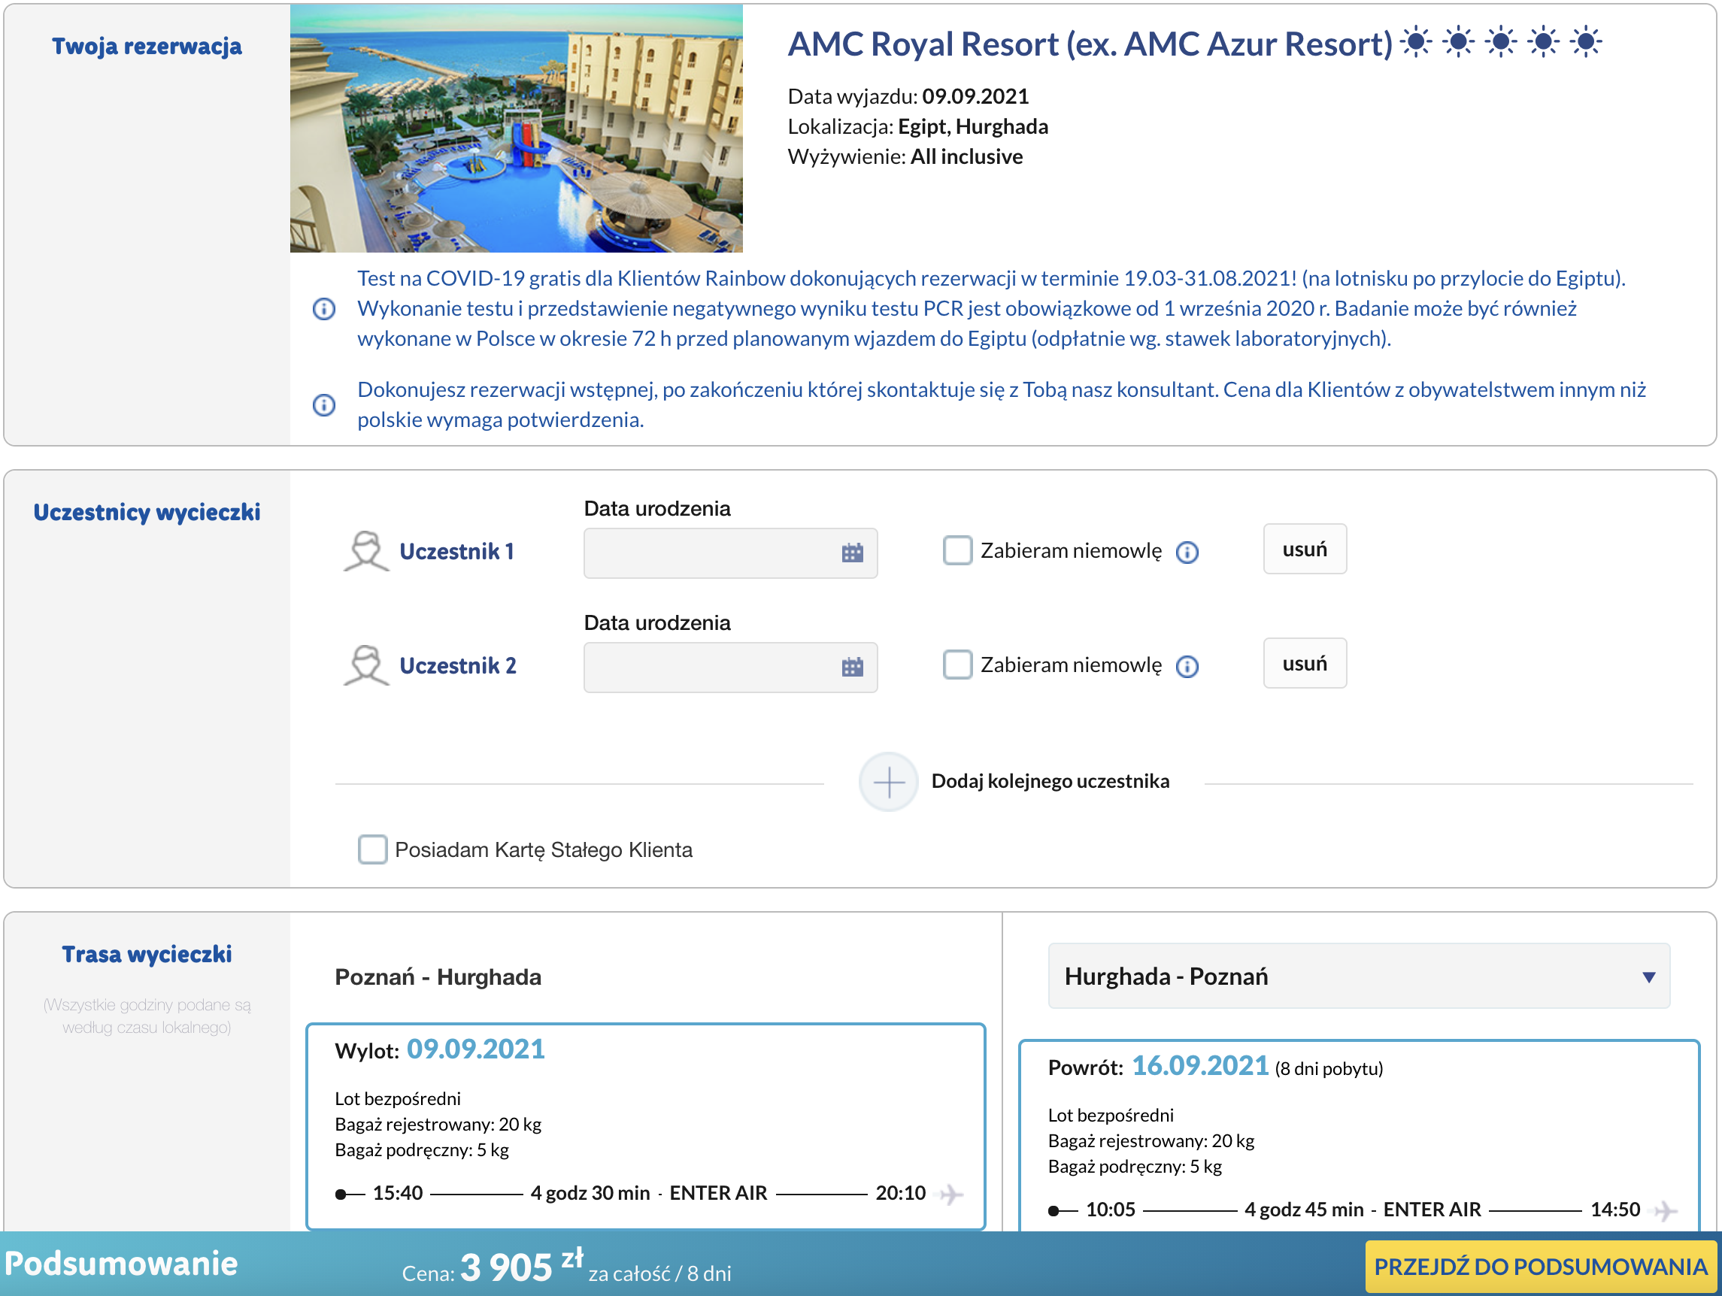Viewport: 1722px width, 1296px height.
Task: Open calendar icon for Uczestnik 1 birthdate
Action: [853, 553]
